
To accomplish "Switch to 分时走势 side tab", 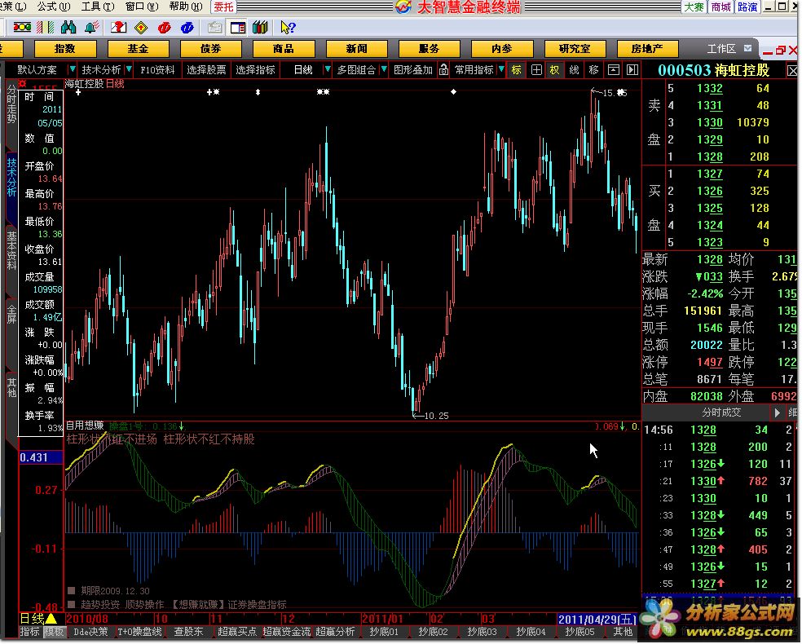I will pos(11,104).
